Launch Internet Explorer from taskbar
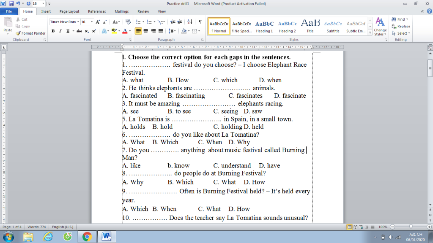The height and width of the screenshot is (243, 433). tap(48, 237)
